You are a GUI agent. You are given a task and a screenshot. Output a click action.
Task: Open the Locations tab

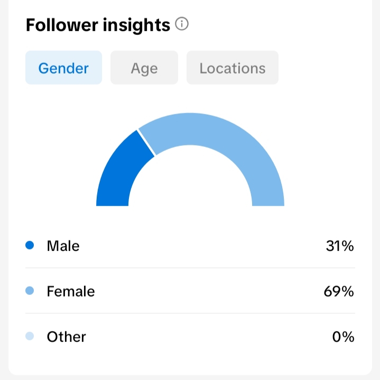tap(233, 68)
